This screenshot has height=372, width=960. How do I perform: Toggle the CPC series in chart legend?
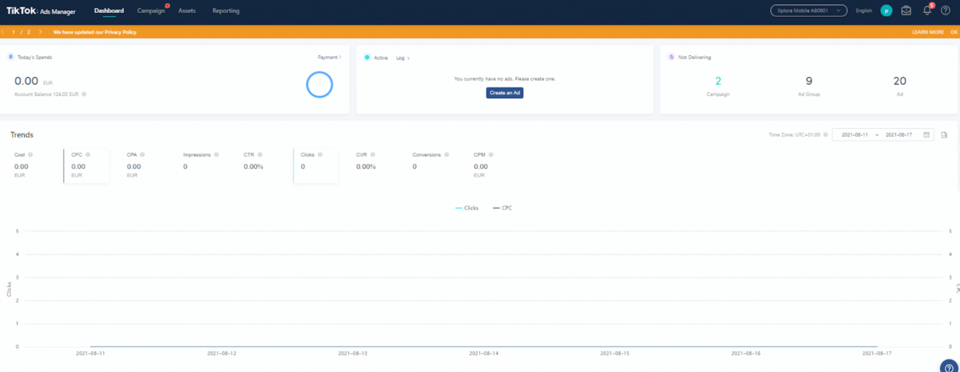pyautogui.click(x=502, y=208)
